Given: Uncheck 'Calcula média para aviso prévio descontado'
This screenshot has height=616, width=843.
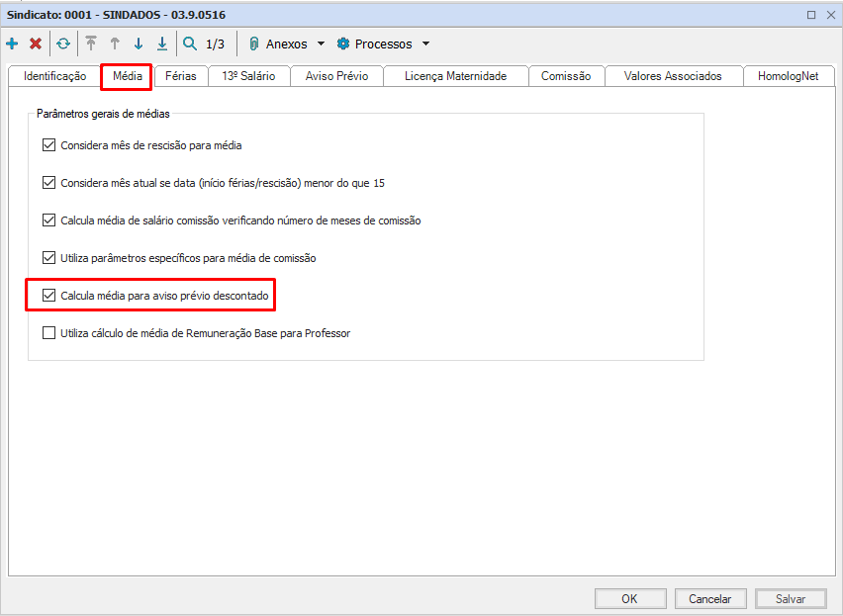Looking at the screenshot, I should [48, 296].
